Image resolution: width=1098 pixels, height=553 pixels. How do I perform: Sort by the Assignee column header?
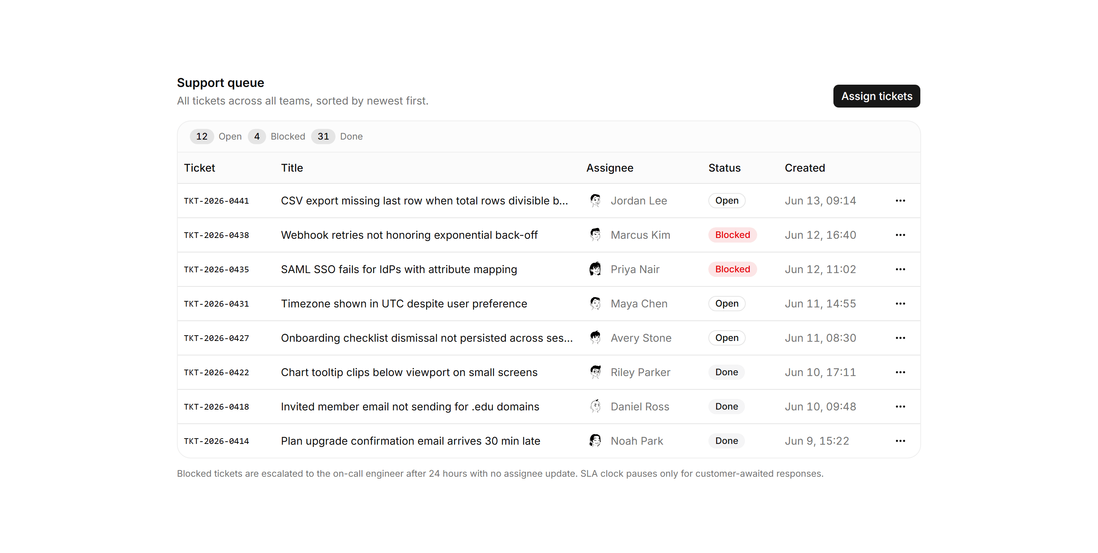[x=610, y=168]
